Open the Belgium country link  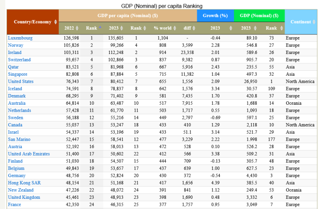pos(16,169)
